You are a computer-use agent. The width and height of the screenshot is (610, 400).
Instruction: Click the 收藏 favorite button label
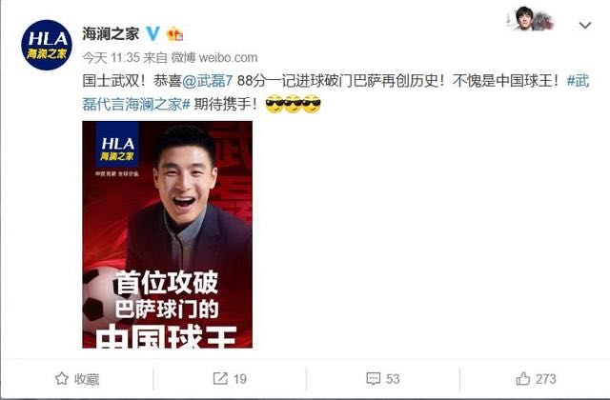[x=87, y=379]
